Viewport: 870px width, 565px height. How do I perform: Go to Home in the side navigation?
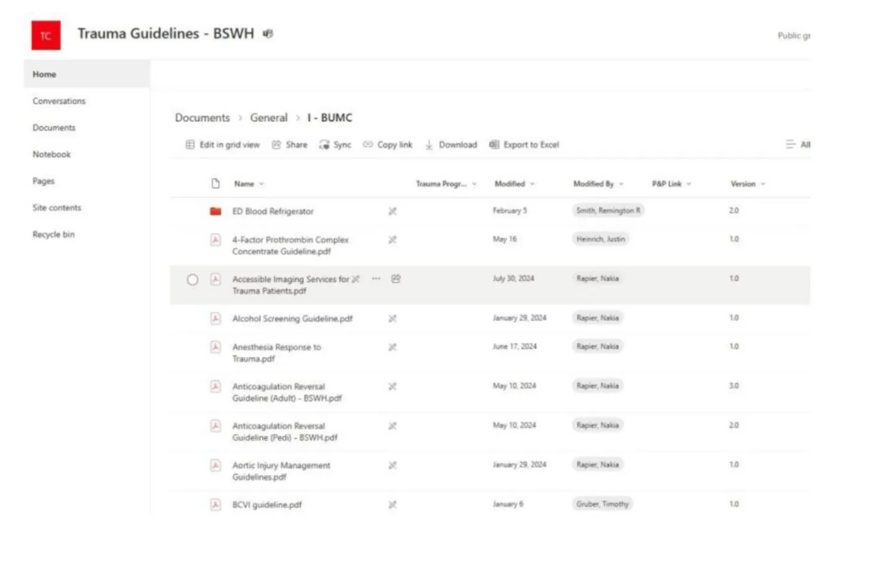[x=87, y=74]
